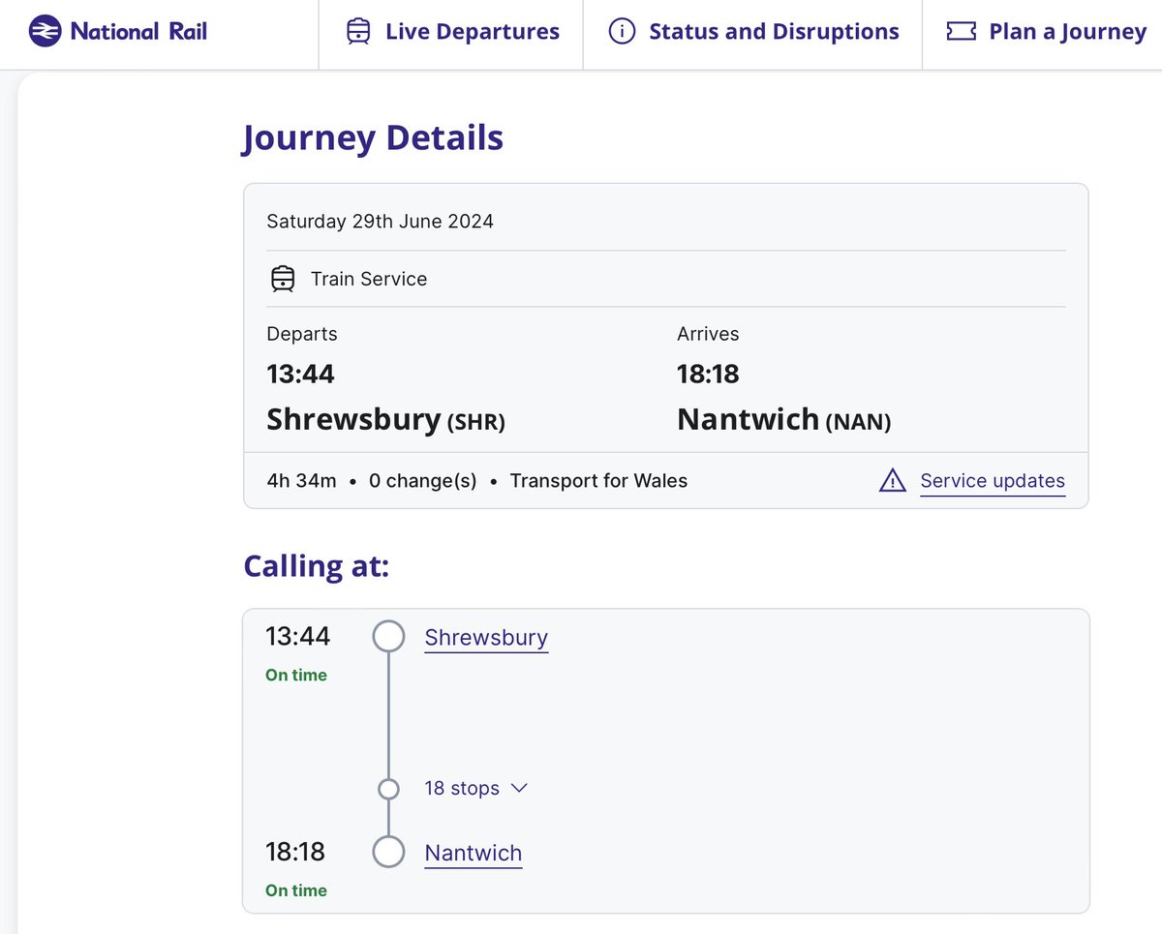
Task: Click the info icon beside Status and Disruptions
Action: [622, 32]
